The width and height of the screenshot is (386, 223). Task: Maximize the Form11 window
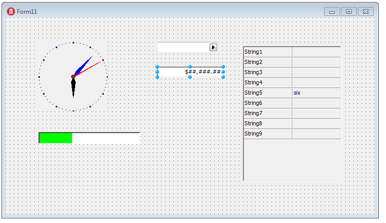[x=349, y=12]
